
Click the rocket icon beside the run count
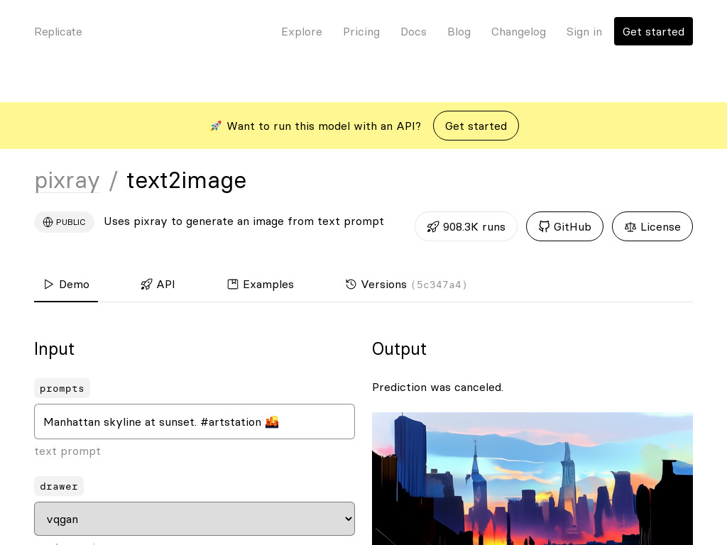433,226
